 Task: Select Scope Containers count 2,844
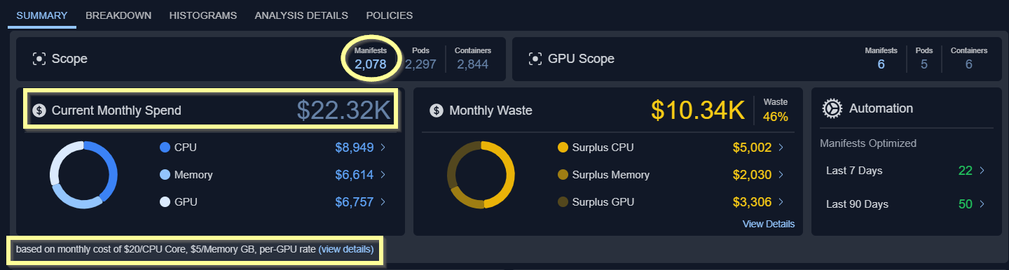point(473,64)
